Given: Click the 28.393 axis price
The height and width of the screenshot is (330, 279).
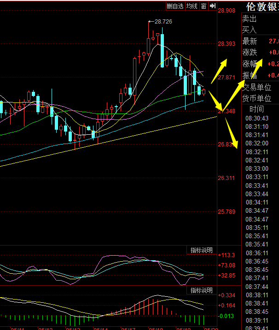Looking at the screenshot, I should coord(227,44).
